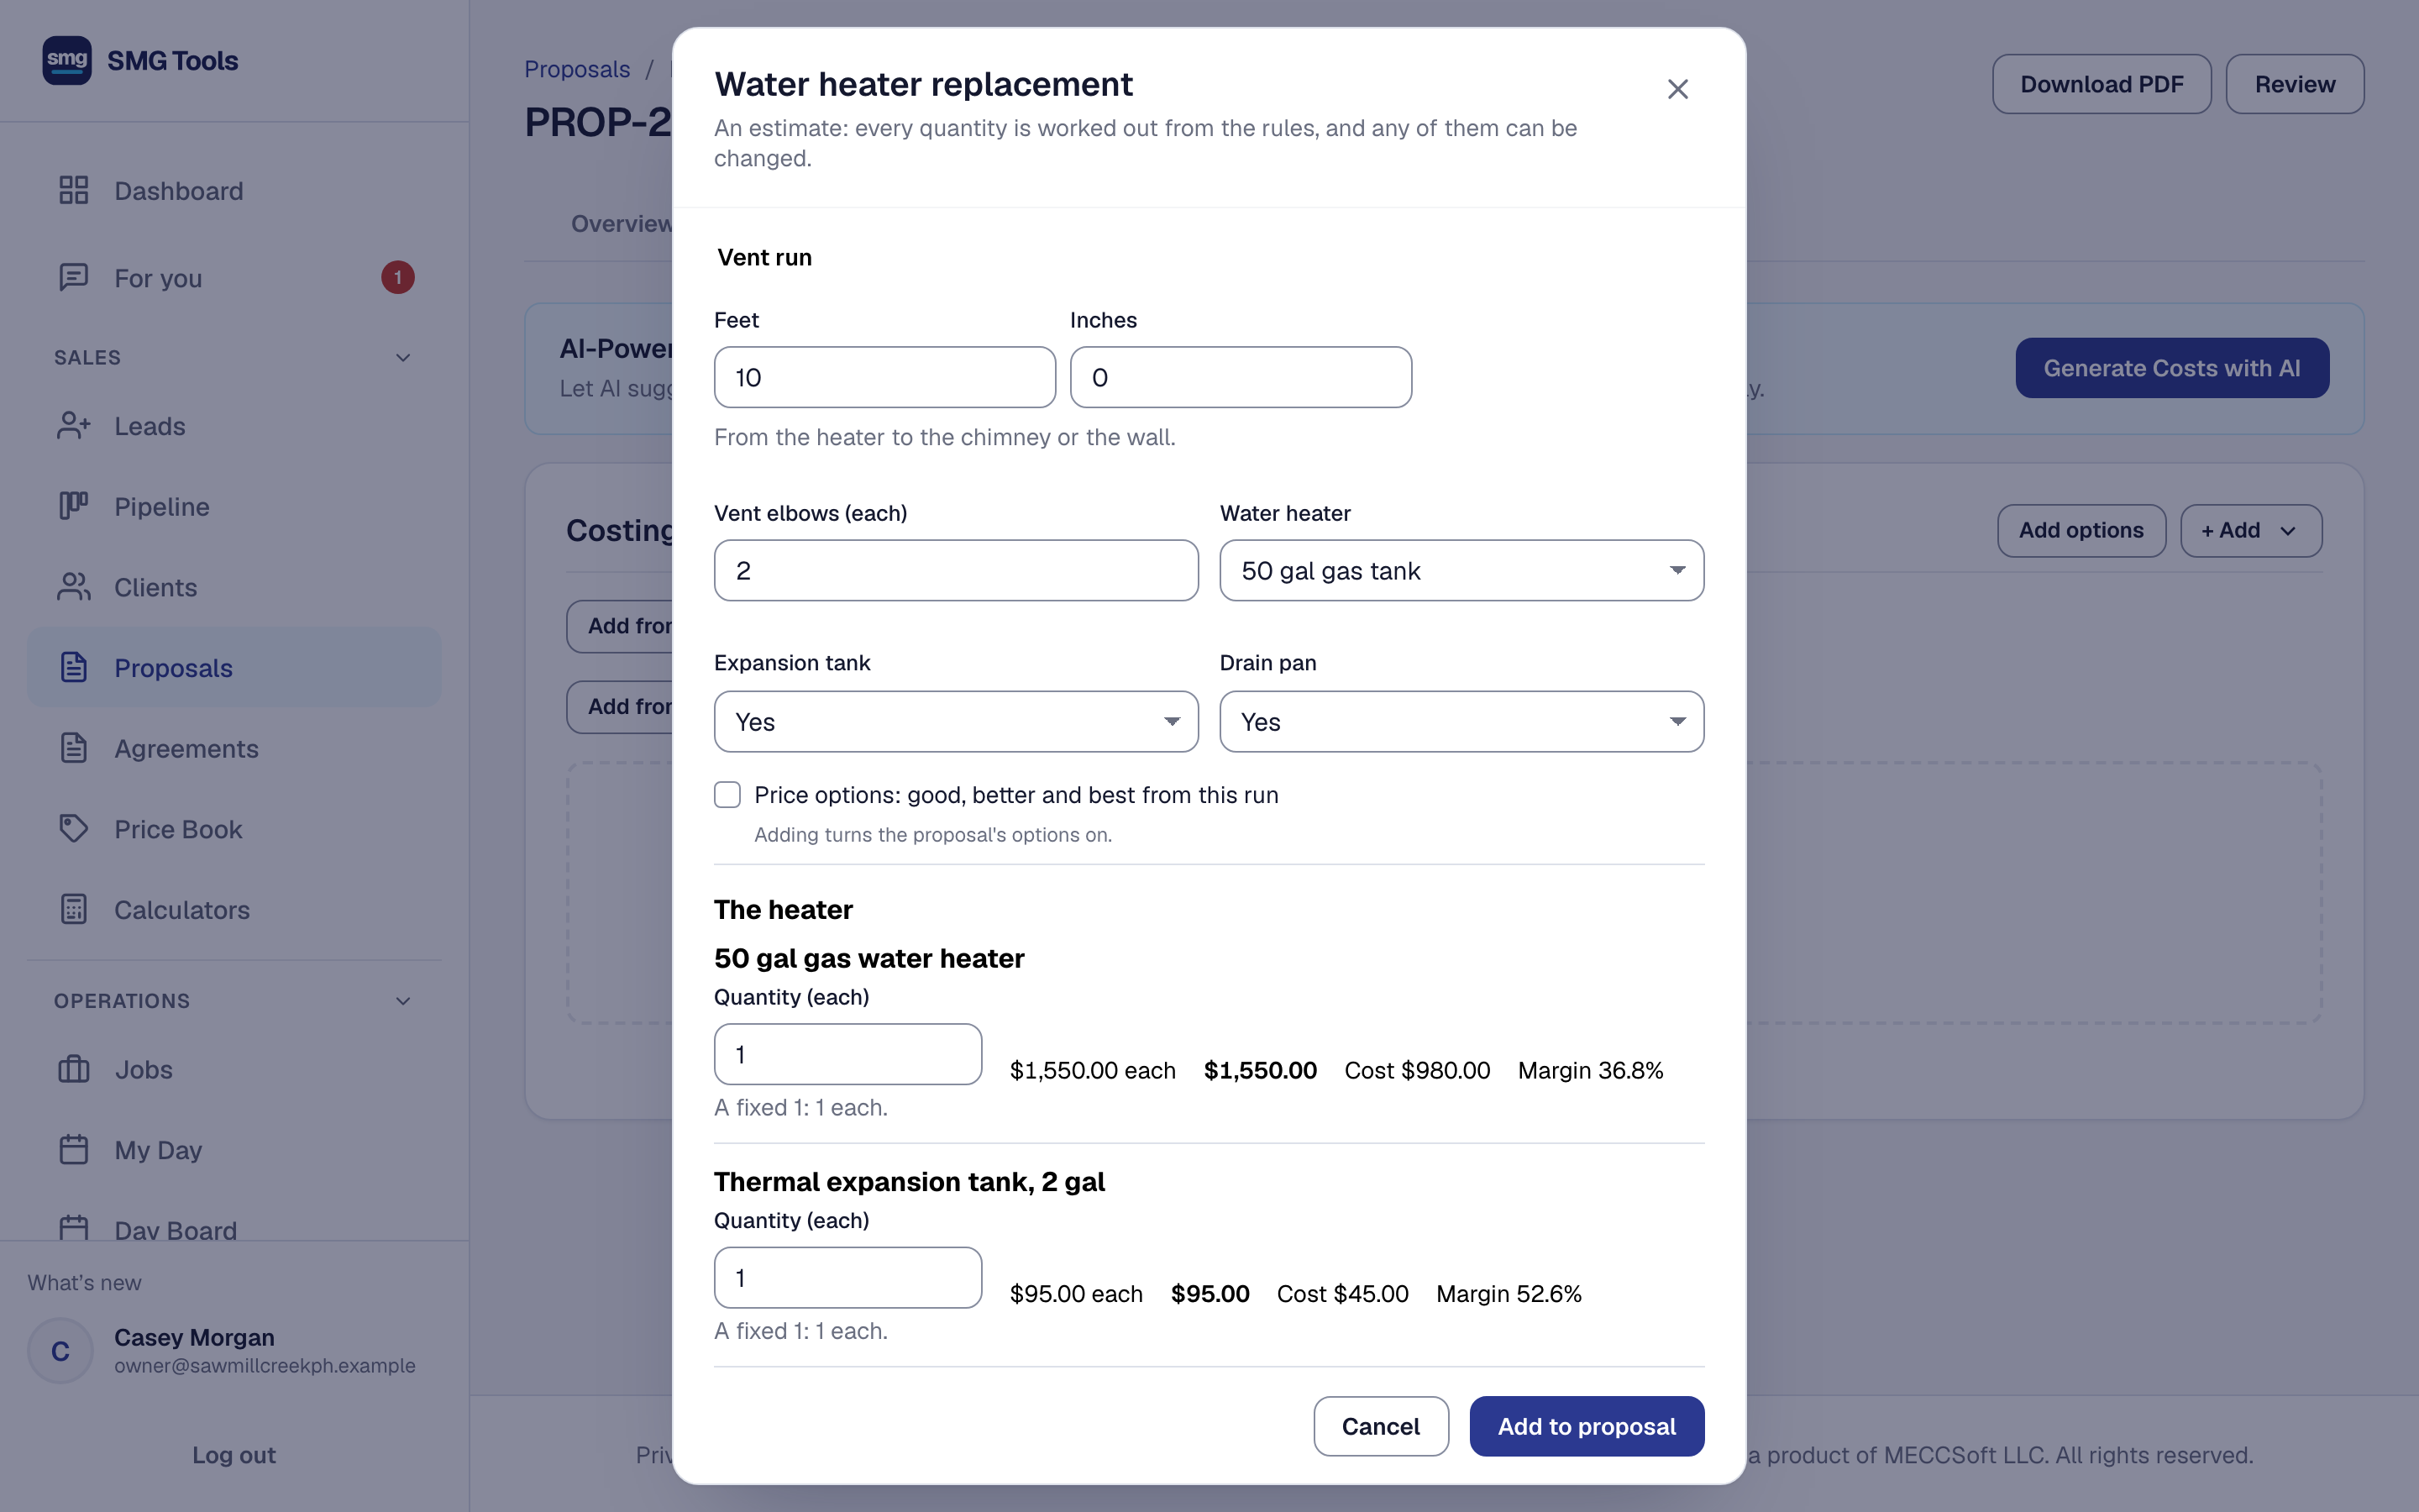
Task: Click Add to proposal button
Action: pos(1587,1426)
